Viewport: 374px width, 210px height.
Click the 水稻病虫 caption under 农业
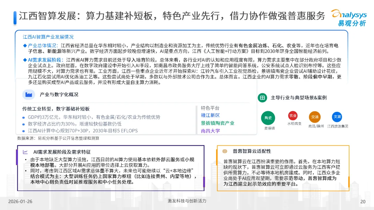[294, 124]
